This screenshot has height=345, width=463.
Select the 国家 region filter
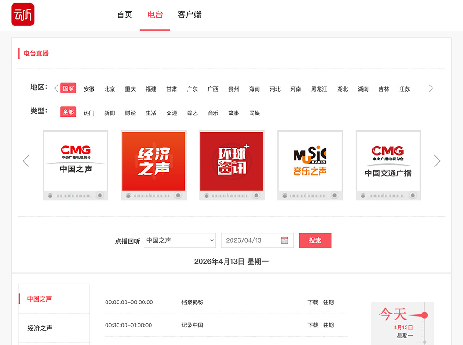(68, 88)
